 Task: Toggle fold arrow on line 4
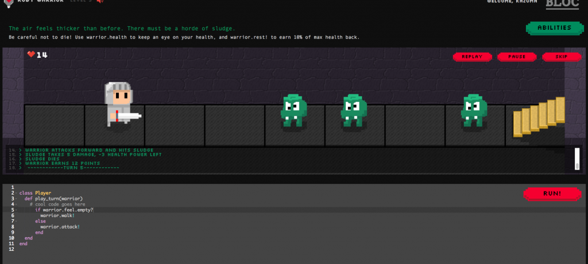coord(16,204)
